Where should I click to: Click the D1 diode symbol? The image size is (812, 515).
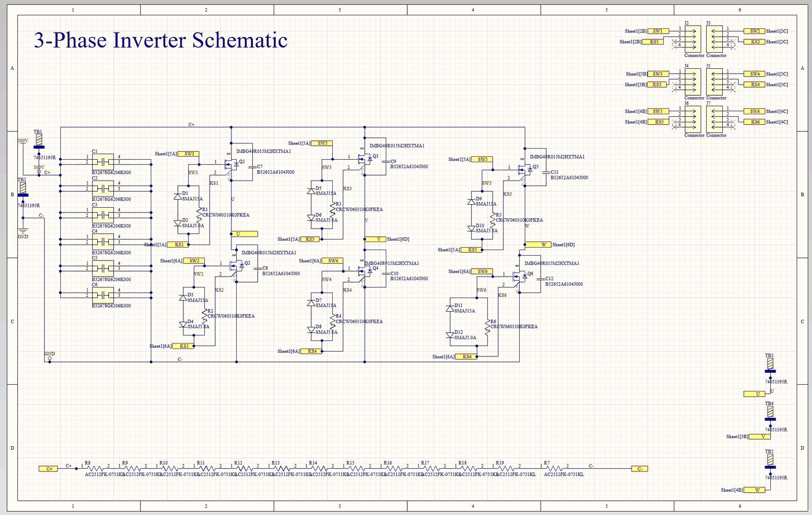coord(177,197)
